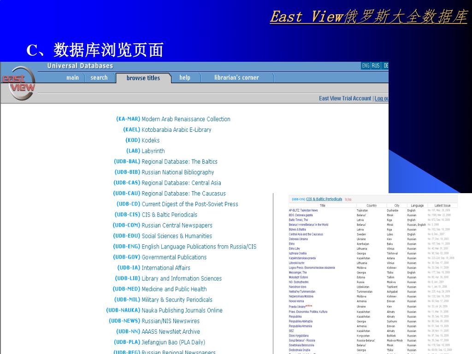Viewport: 472px width, 354px height.
Task: Switch language to RUS
Action: 376,65
